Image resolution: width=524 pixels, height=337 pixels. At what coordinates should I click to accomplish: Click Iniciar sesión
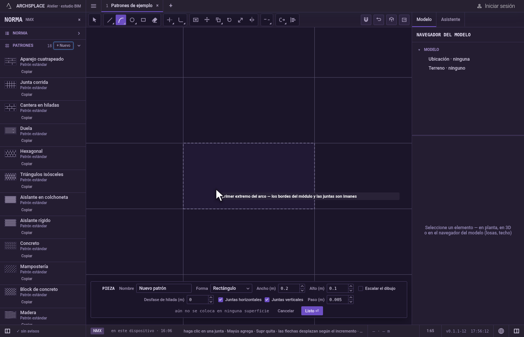[x=496, y=6]
